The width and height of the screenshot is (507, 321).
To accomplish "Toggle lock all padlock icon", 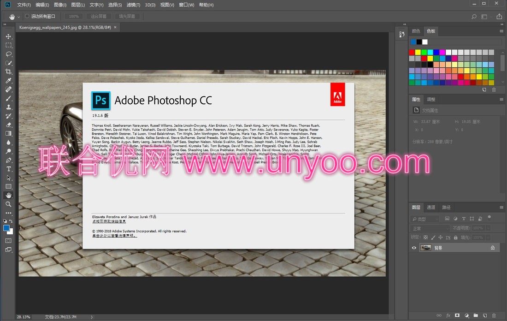I will (x=455, y=238).
